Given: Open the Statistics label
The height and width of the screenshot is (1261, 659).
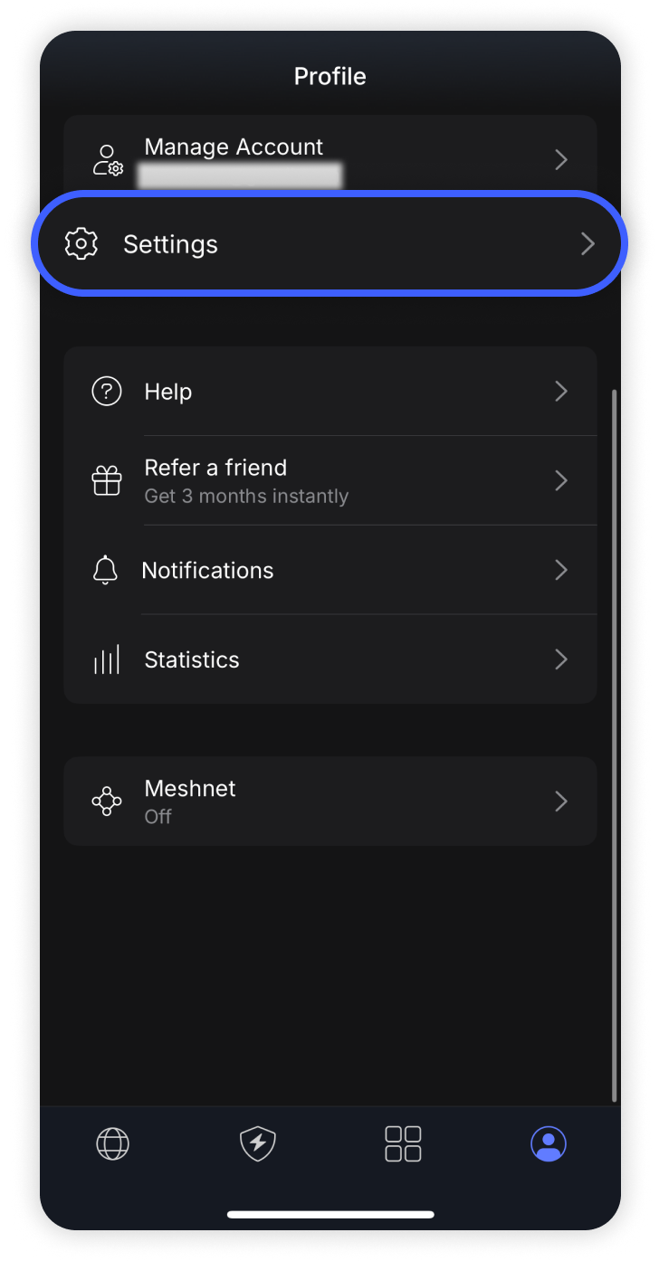Looking at the screenshot, I should click(x=192, y=659).
